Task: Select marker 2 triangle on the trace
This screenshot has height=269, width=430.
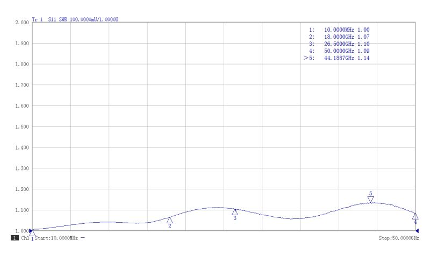Action: 170,220
